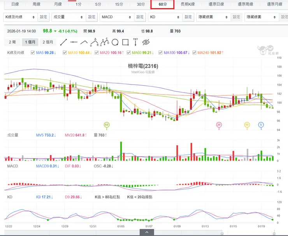Switch to the 5分 chart tab
The image size is (288, 236).
tap(98, 4)
